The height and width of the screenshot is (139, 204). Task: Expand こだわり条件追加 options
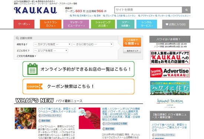26,56
